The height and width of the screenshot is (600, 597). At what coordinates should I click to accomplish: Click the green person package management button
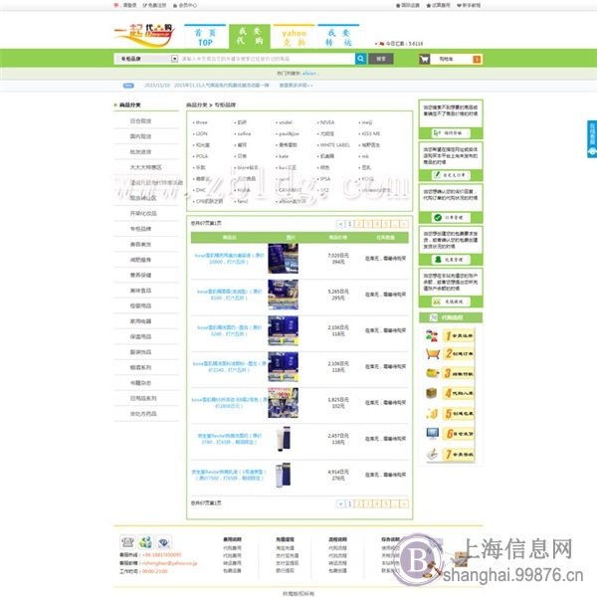click(x=451, y=260)
